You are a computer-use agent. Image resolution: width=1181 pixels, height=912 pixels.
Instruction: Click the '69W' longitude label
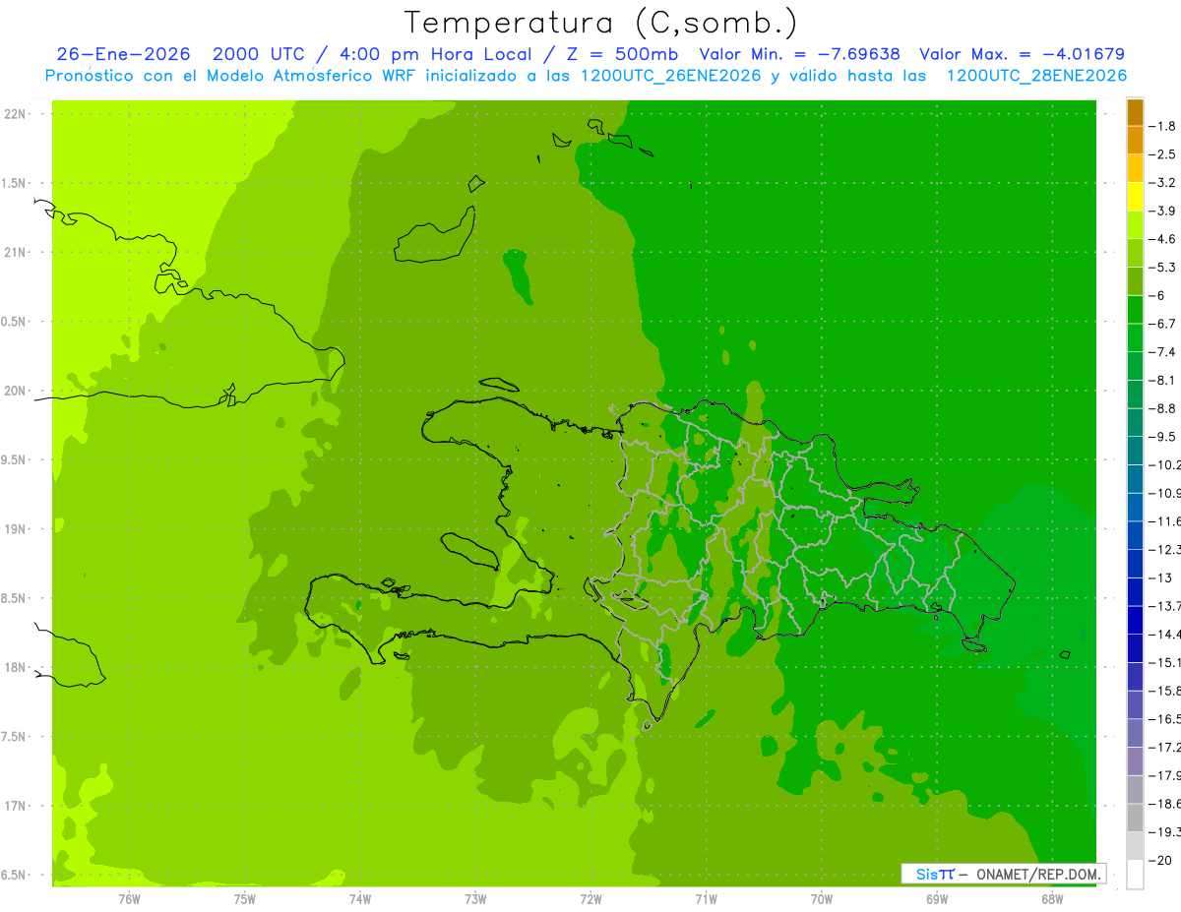(x=937, y=899)
